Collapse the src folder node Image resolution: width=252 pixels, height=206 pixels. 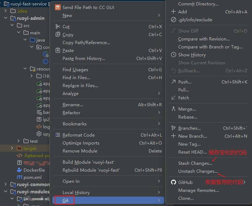pos(12,25)
